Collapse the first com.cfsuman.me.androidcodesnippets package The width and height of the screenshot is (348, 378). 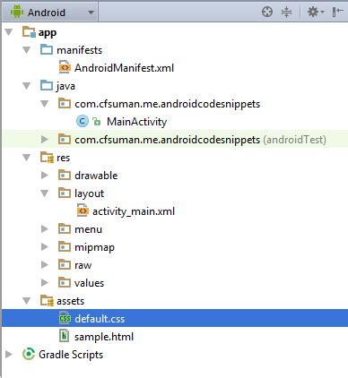pos(45,104)
